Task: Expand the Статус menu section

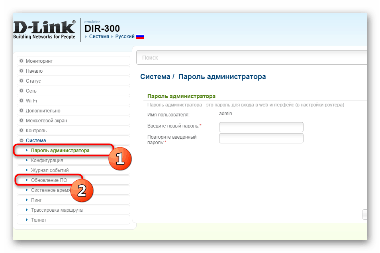Action: [x=73, y=81]
